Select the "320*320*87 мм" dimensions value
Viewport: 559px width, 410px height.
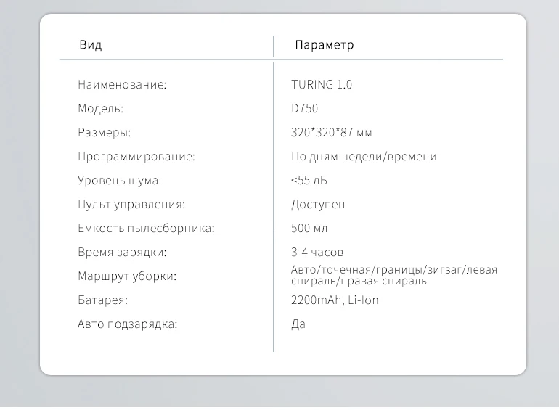pyautogui.click(x=332, y=133)
